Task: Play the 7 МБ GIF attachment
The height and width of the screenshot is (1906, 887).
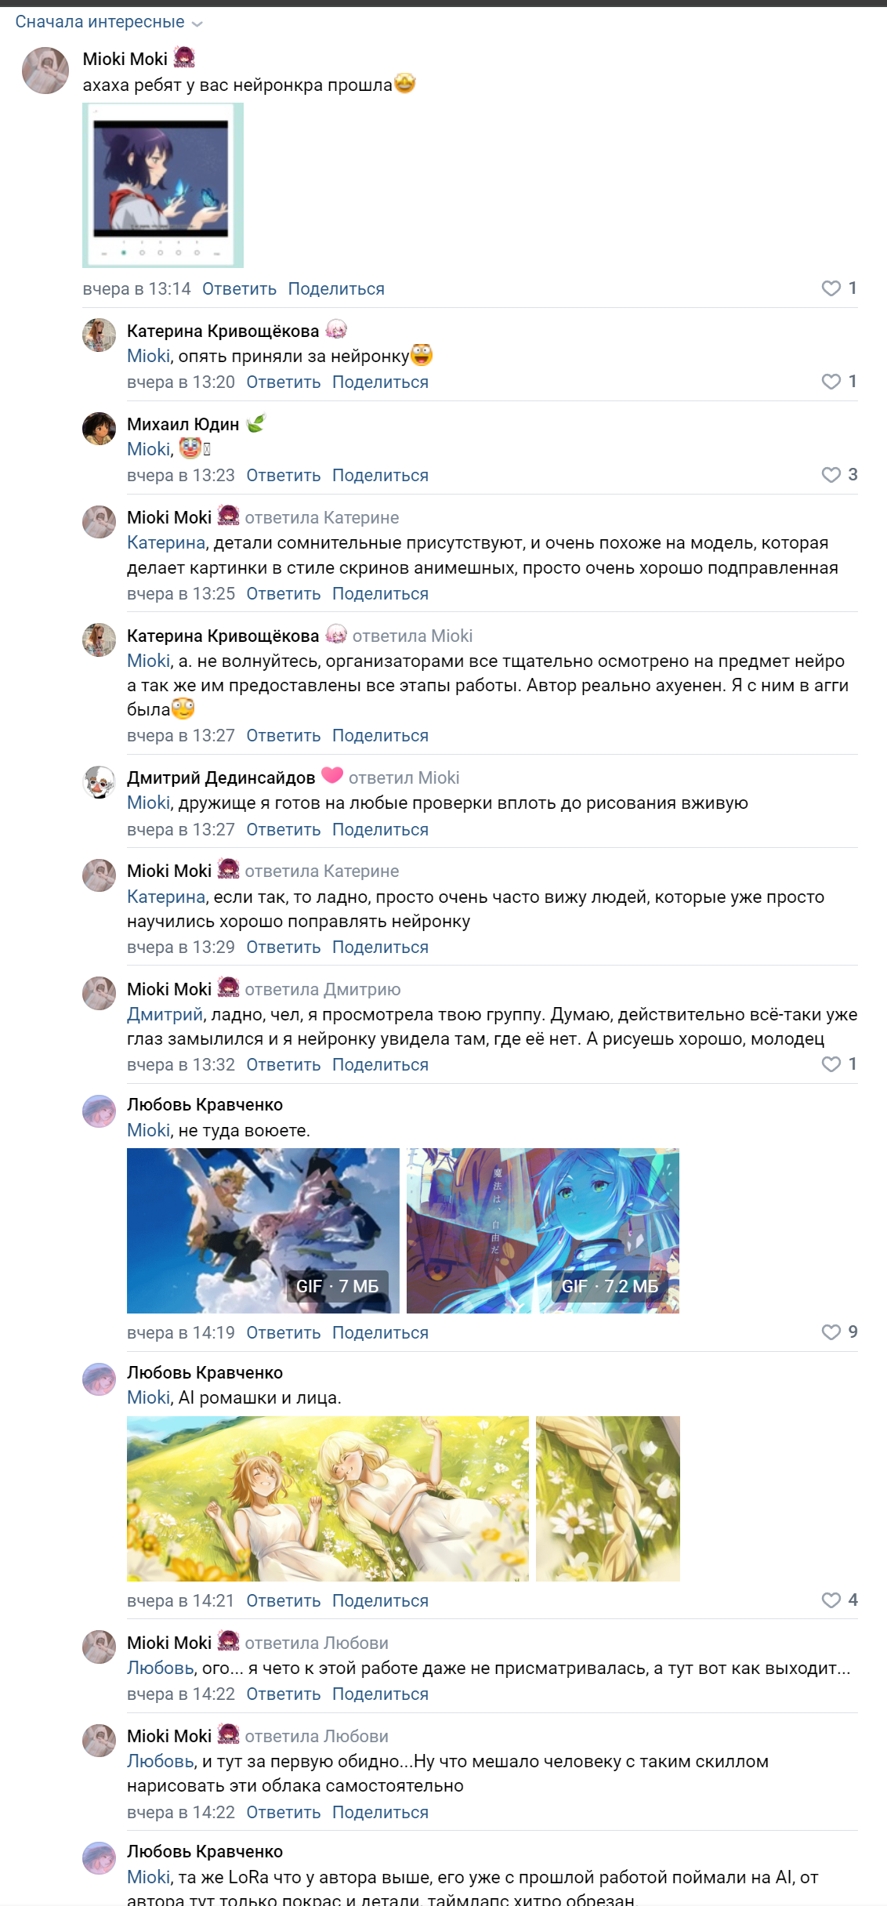Action: point(263,1230)
